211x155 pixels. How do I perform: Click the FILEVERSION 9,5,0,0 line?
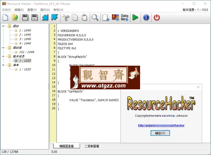pyautogui.click(x=72, y=35)
